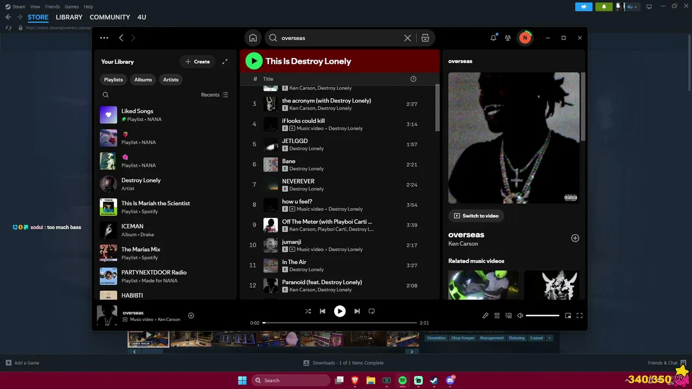This screenshot has height=389, width=692.
Task: Open Brave browser from taskbar
Action: [x=355, y=380]
